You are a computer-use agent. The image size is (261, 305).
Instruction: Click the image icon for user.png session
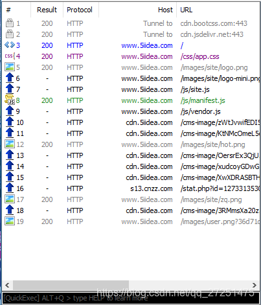pyautogui.click(x=10, y=221)
